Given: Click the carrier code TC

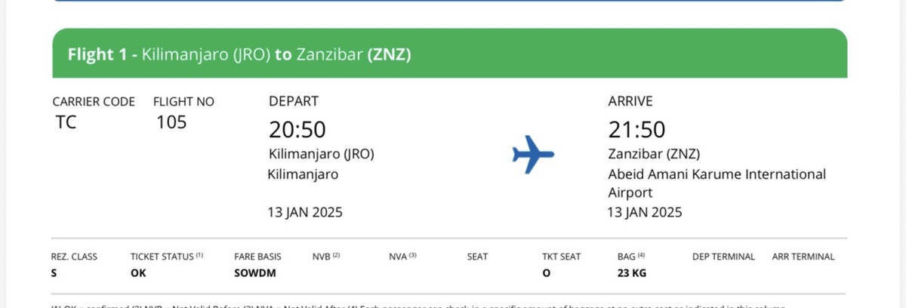Looking at the screenshot, I should point(66,122).
